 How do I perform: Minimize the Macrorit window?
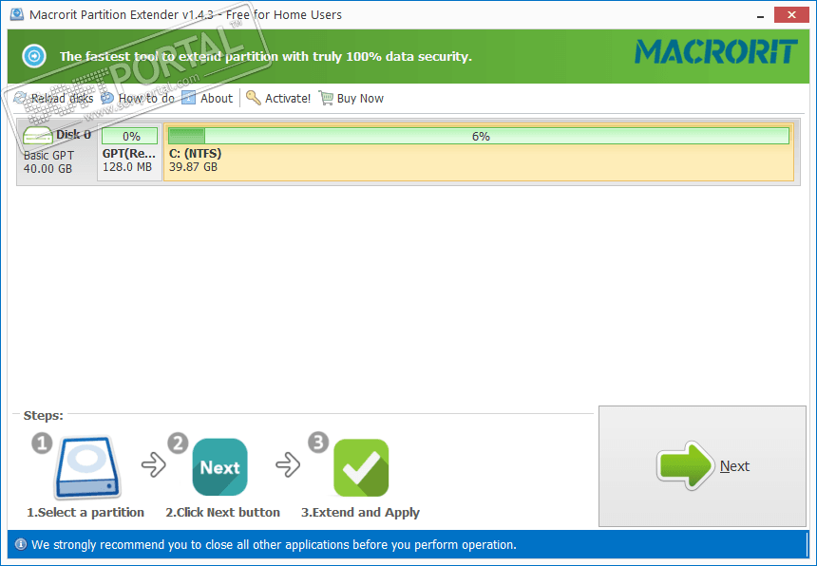click(x=760, y=15)
